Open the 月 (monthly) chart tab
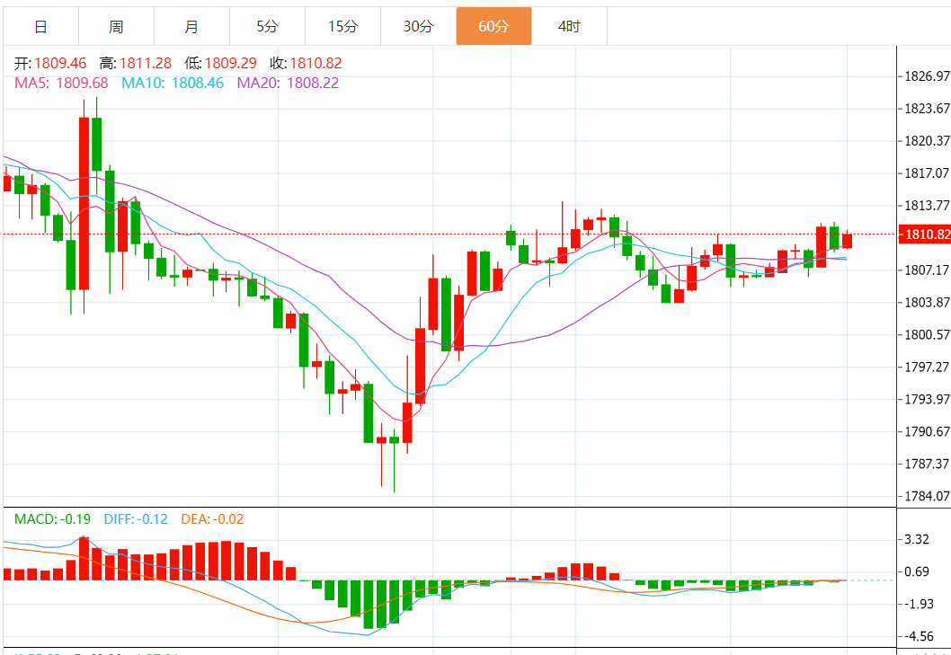This screenshot has height=655, width=951. tap(191, 26)
